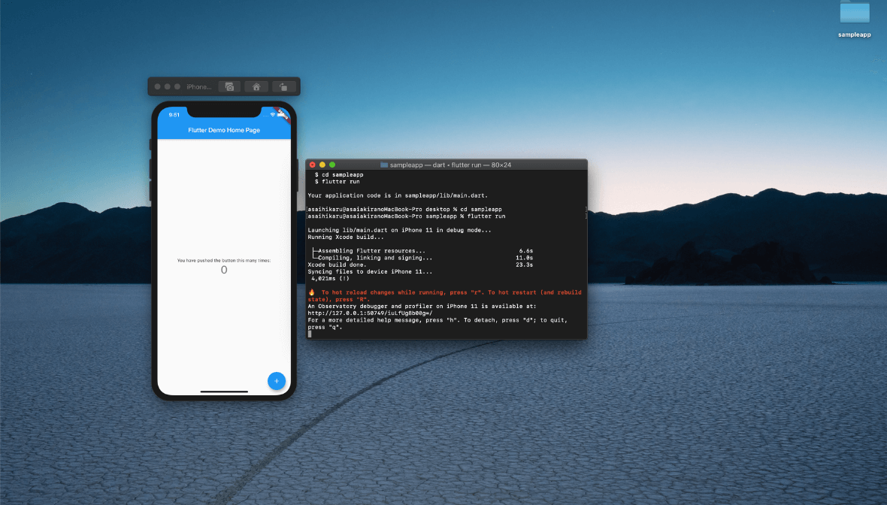Screen dimensions: 887x505
Task: Tap the blue + floating action button
Action: coord(277,381)
